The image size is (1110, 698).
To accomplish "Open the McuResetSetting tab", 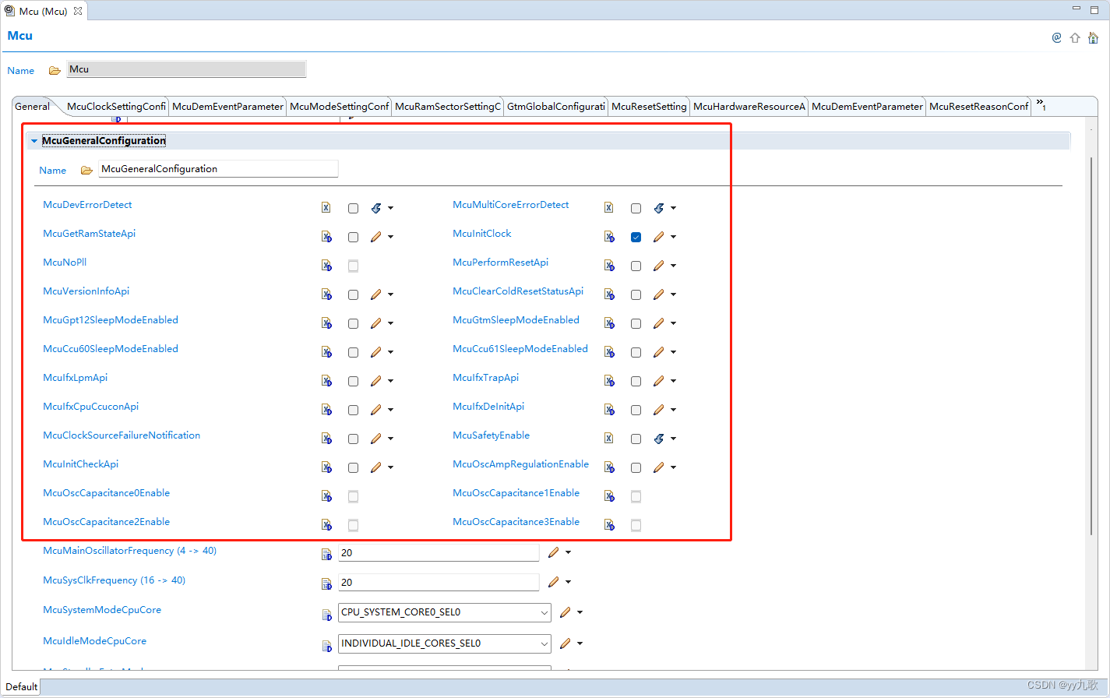I will pyautogui.click(x=649, y=107).
